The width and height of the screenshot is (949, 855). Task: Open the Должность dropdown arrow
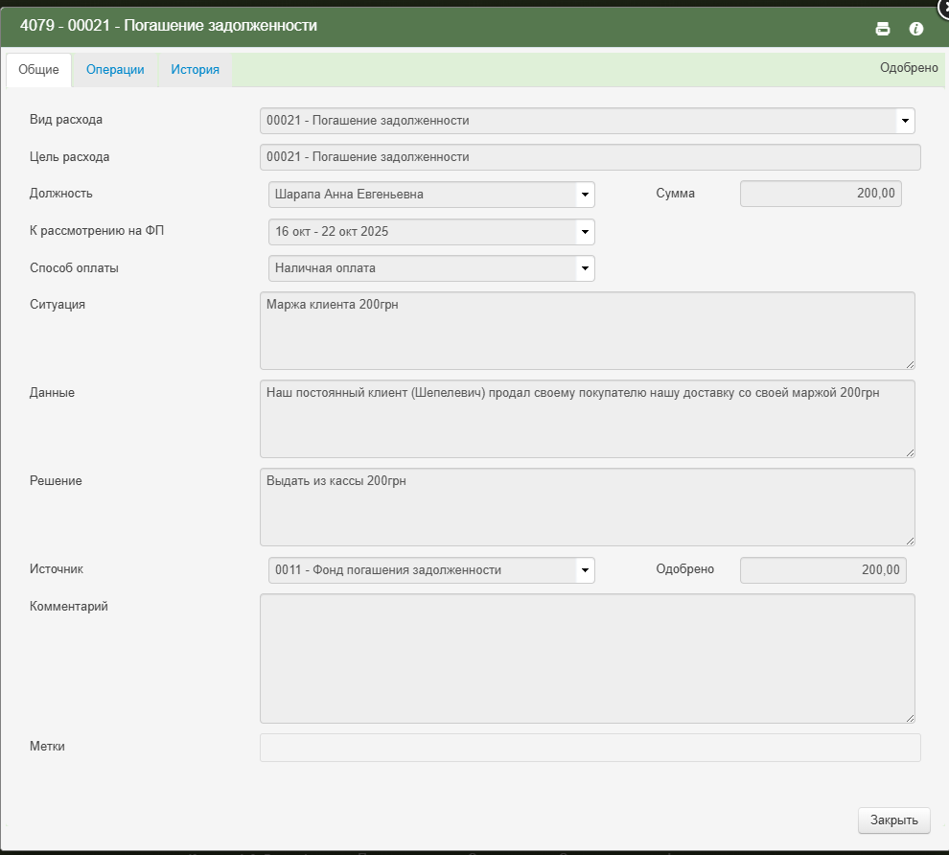coord(584,195)
